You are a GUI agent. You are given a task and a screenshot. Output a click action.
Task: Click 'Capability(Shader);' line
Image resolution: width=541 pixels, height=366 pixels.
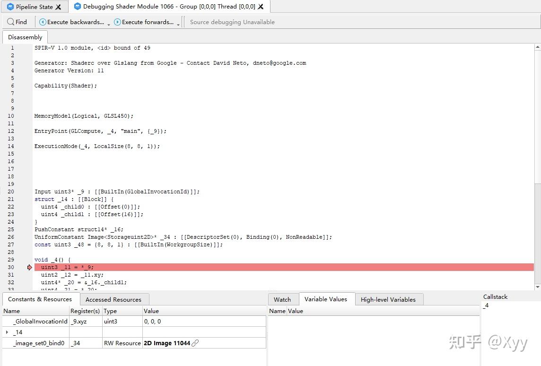click(66, 86)
